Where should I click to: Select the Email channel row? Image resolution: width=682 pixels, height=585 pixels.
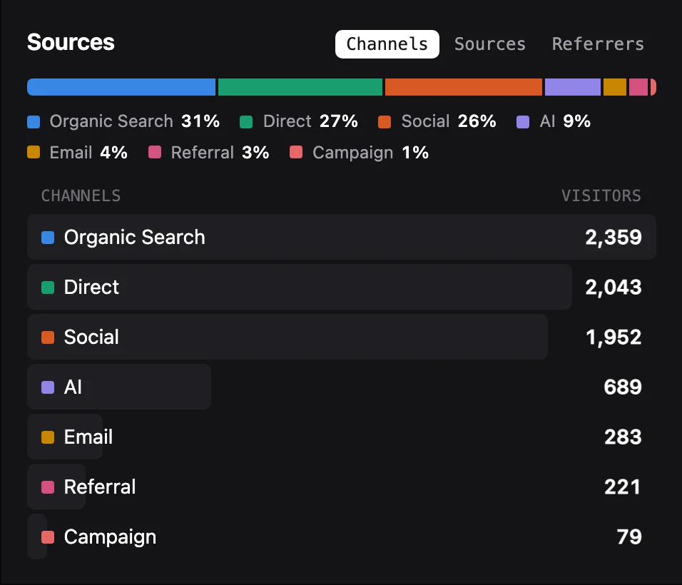(342, 437)
